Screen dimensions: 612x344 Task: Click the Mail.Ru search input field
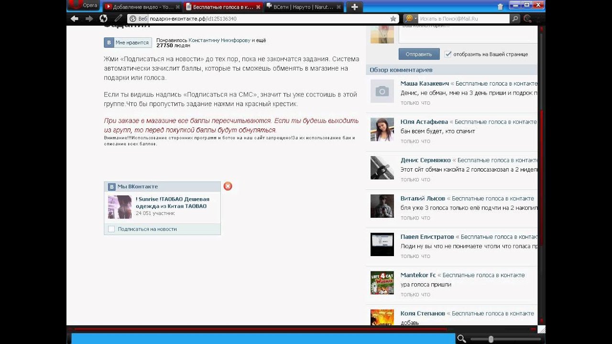point(464,19)
